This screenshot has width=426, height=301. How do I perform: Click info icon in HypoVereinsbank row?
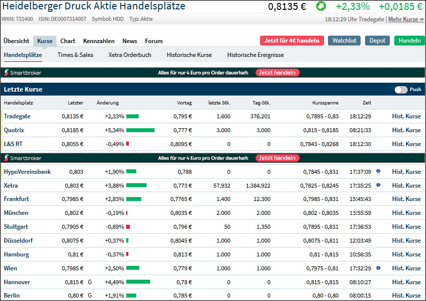[378, 171]
